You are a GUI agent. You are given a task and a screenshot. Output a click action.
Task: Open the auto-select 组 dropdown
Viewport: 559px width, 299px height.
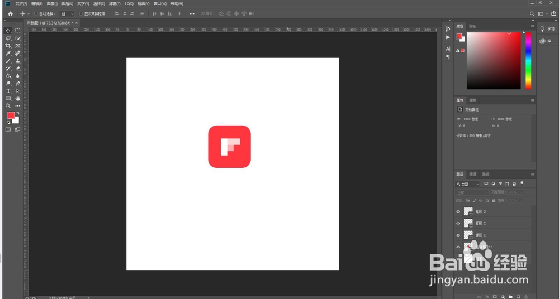pyautogui.click(x=67, y=13)
